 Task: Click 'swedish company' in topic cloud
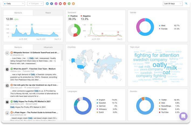pos(150,60)
